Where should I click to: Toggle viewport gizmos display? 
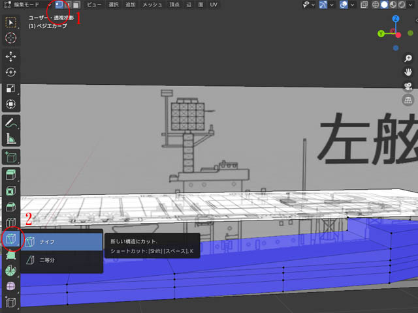click(x=323, y=5)
